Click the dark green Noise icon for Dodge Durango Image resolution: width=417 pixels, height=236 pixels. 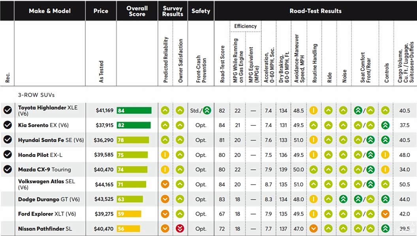coord(343,199)
